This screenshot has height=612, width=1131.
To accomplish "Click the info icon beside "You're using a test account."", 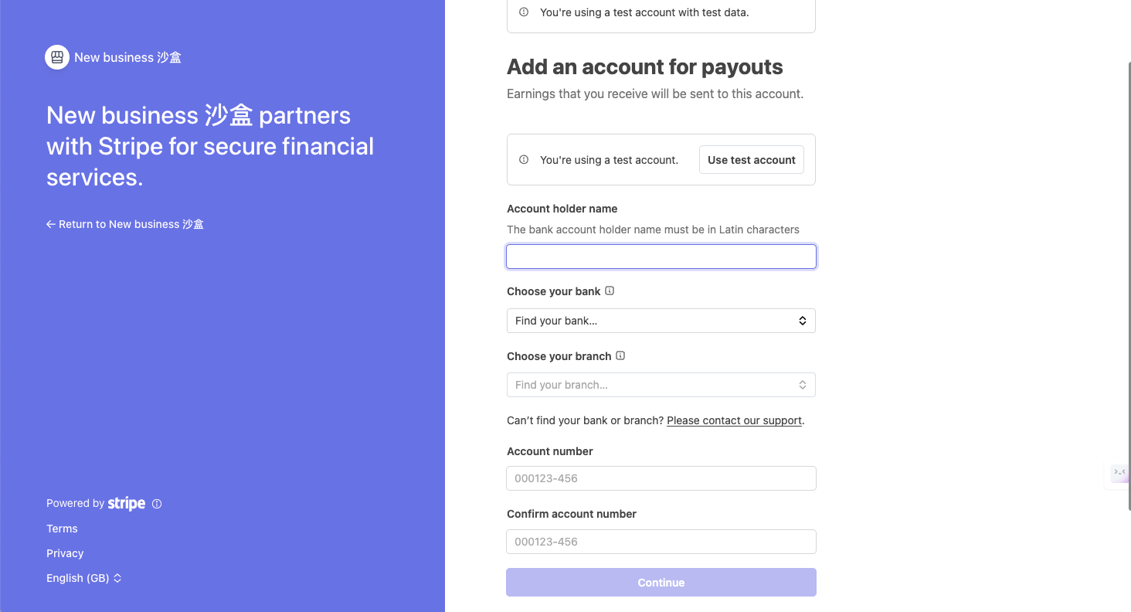I will pyautogui.click(x=524, y=160).
